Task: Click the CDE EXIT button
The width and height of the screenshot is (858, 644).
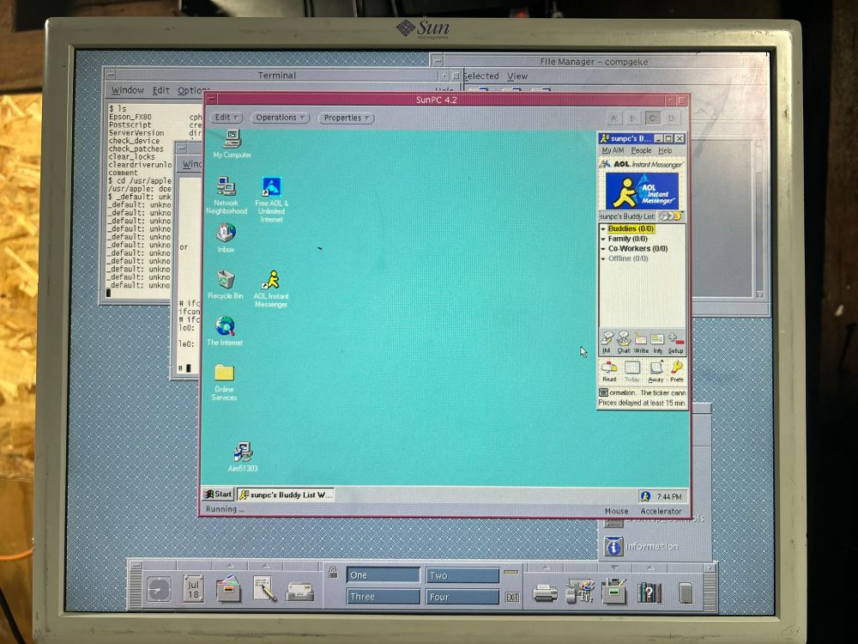Action: 512,597
